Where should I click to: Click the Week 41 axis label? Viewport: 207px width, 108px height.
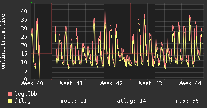pyautogui.click(x=71, y=83)
